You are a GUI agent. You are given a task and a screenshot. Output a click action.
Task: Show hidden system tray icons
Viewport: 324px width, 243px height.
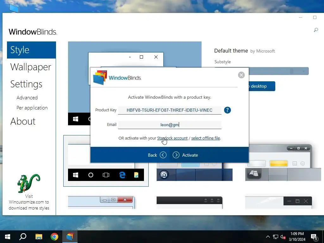(268, 237)
